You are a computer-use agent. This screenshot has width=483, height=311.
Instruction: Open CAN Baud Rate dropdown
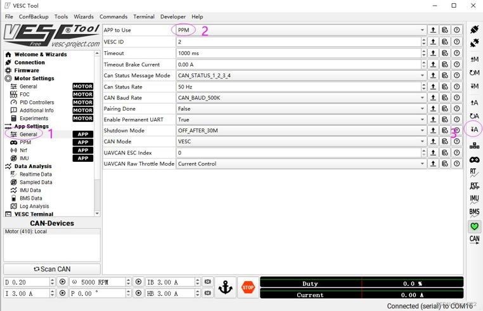point(302,97)
